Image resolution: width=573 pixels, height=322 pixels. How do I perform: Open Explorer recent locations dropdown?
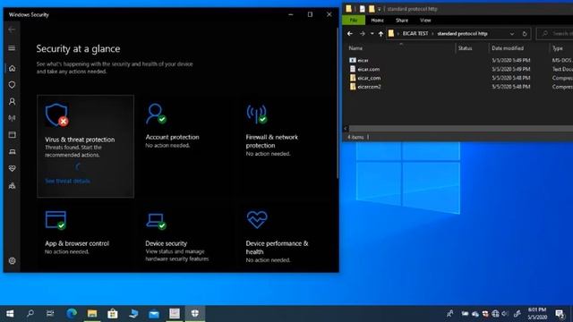(x=372, y=34)
